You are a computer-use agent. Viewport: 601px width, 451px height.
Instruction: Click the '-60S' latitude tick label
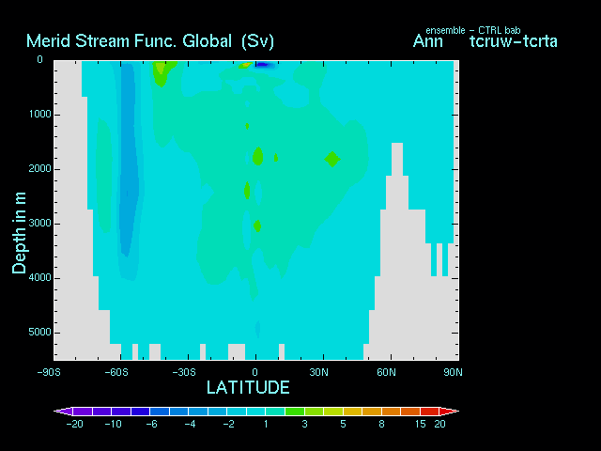pos(116,372)
